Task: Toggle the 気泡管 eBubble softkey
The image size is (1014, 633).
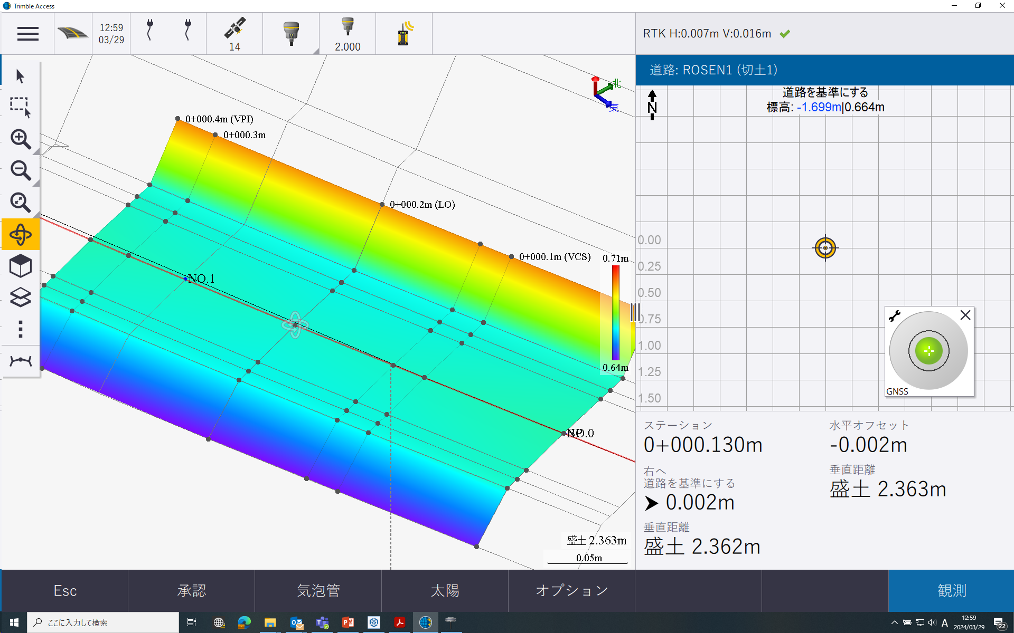Action: [x=318, y=591]
